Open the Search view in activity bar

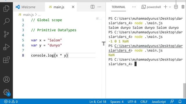pyautogui.click(x=6, y=21)
